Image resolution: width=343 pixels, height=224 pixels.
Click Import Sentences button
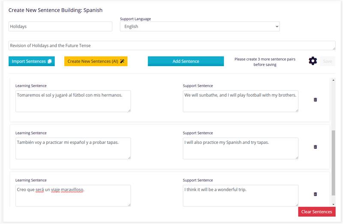coord(32,61)
